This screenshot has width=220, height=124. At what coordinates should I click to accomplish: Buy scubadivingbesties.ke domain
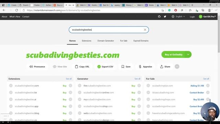point(65,93)
